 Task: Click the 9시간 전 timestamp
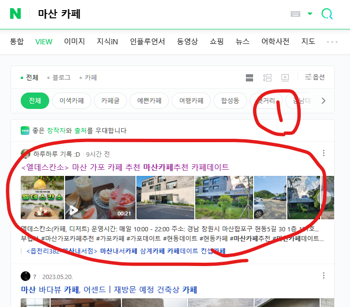click(x=98, y=154)
